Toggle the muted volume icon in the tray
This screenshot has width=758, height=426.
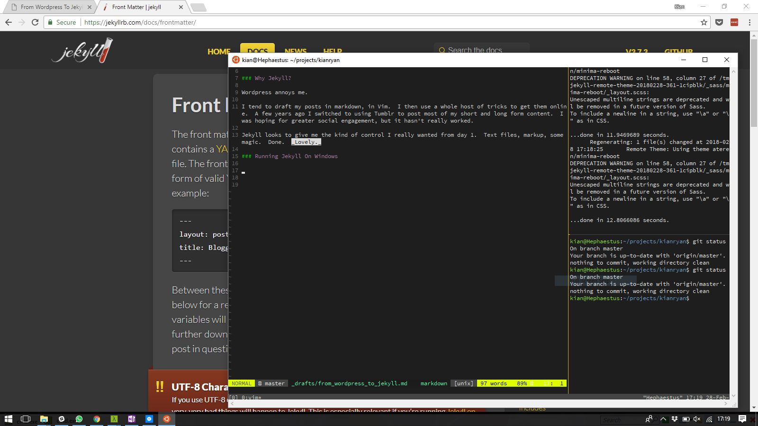697,419
